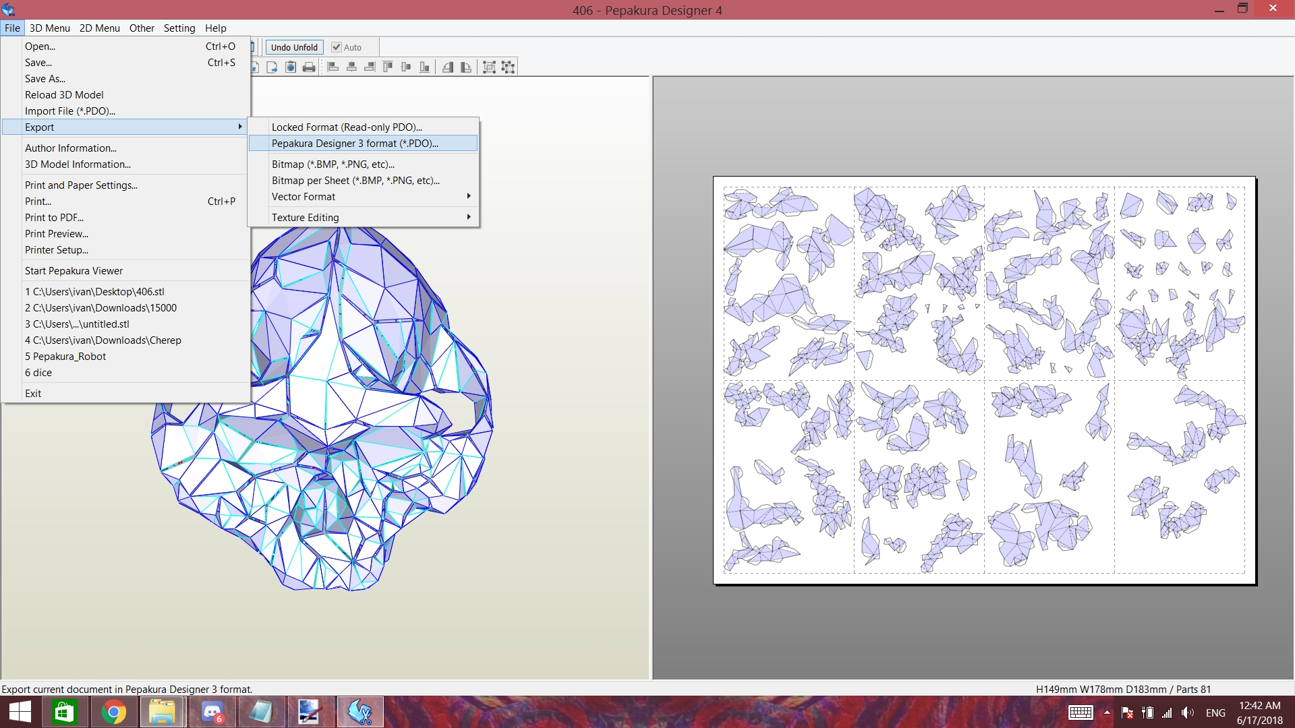Export as Bitmap (*.BMP, *.PNG, etc)
The height and width of the screenshot is (728, 1295).
364,164
